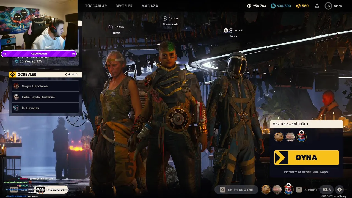Click the crown leader icon beside wtcN
The height and width of the screenshot is (198, 352).
click(226, 30)
